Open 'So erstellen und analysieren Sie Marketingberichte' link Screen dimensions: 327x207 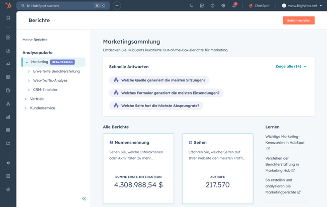(x=283, y=186)
